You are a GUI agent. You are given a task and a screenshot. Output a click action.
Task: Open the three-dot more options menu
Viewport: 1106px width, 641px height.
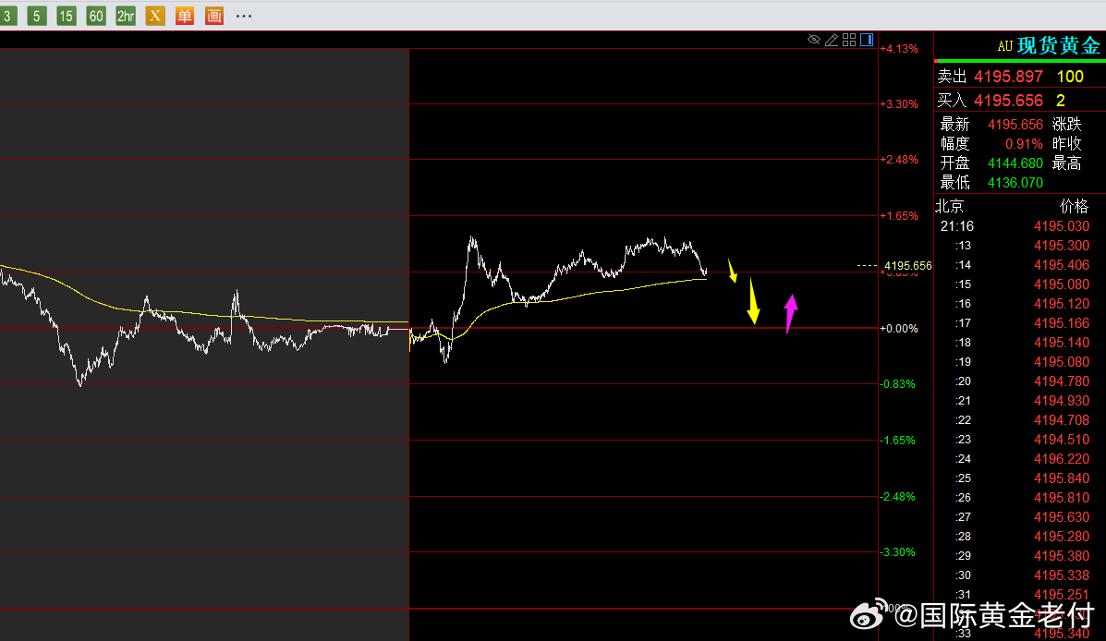coord(244,16)
